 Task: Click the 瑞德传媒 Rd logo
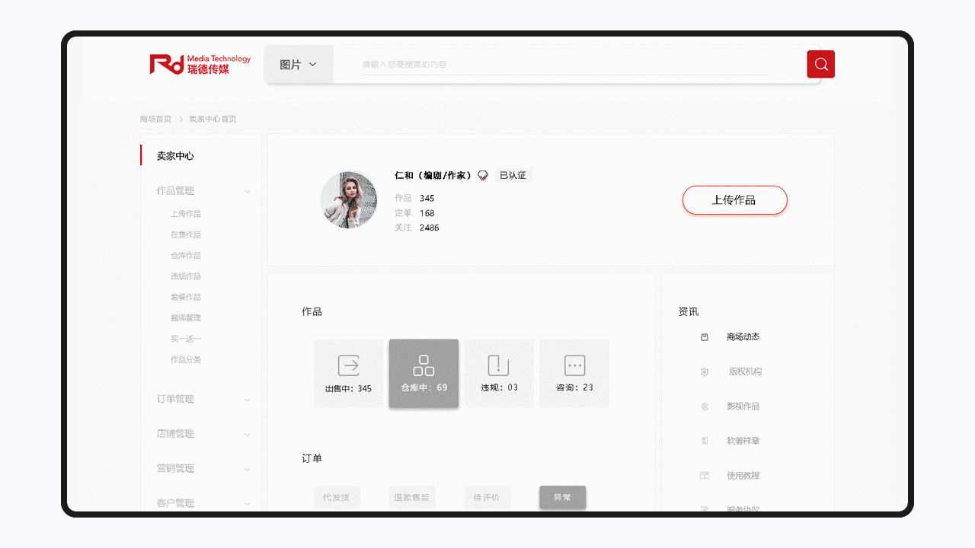pos(200,64)
